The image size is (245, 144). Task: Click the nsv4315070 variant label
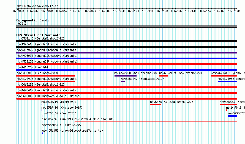click(47, 50)
